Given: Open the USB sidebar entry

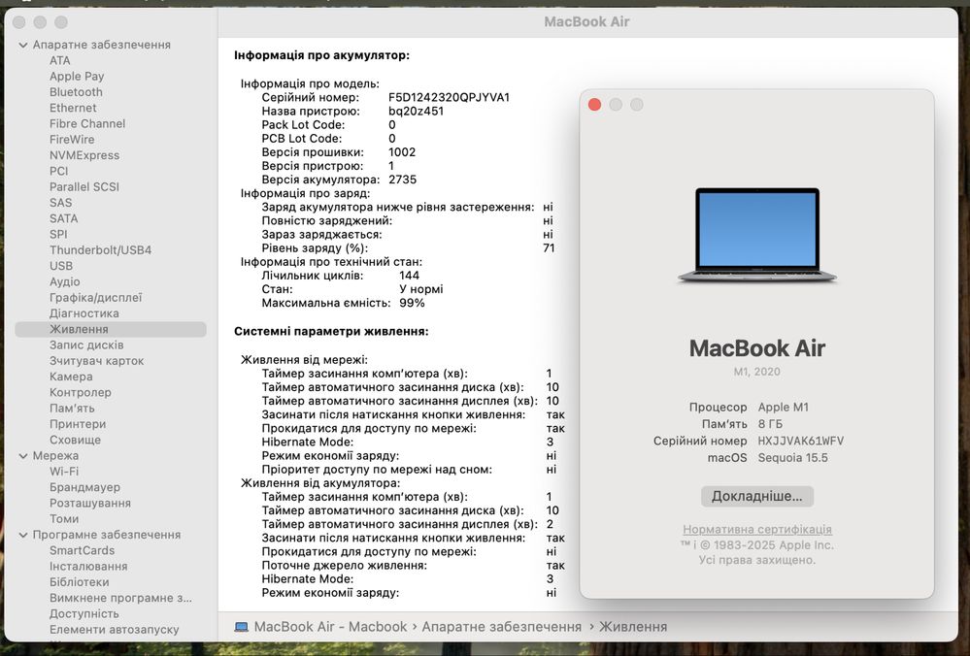Looking at the screenshot, I should point(61,266).
